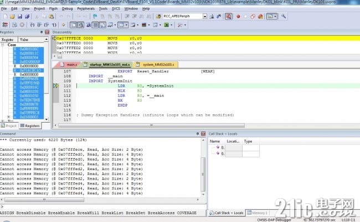Viewport: 360px width, 222px height.
Task: Click the Paste clipboard icon
Action: [52, 17]
